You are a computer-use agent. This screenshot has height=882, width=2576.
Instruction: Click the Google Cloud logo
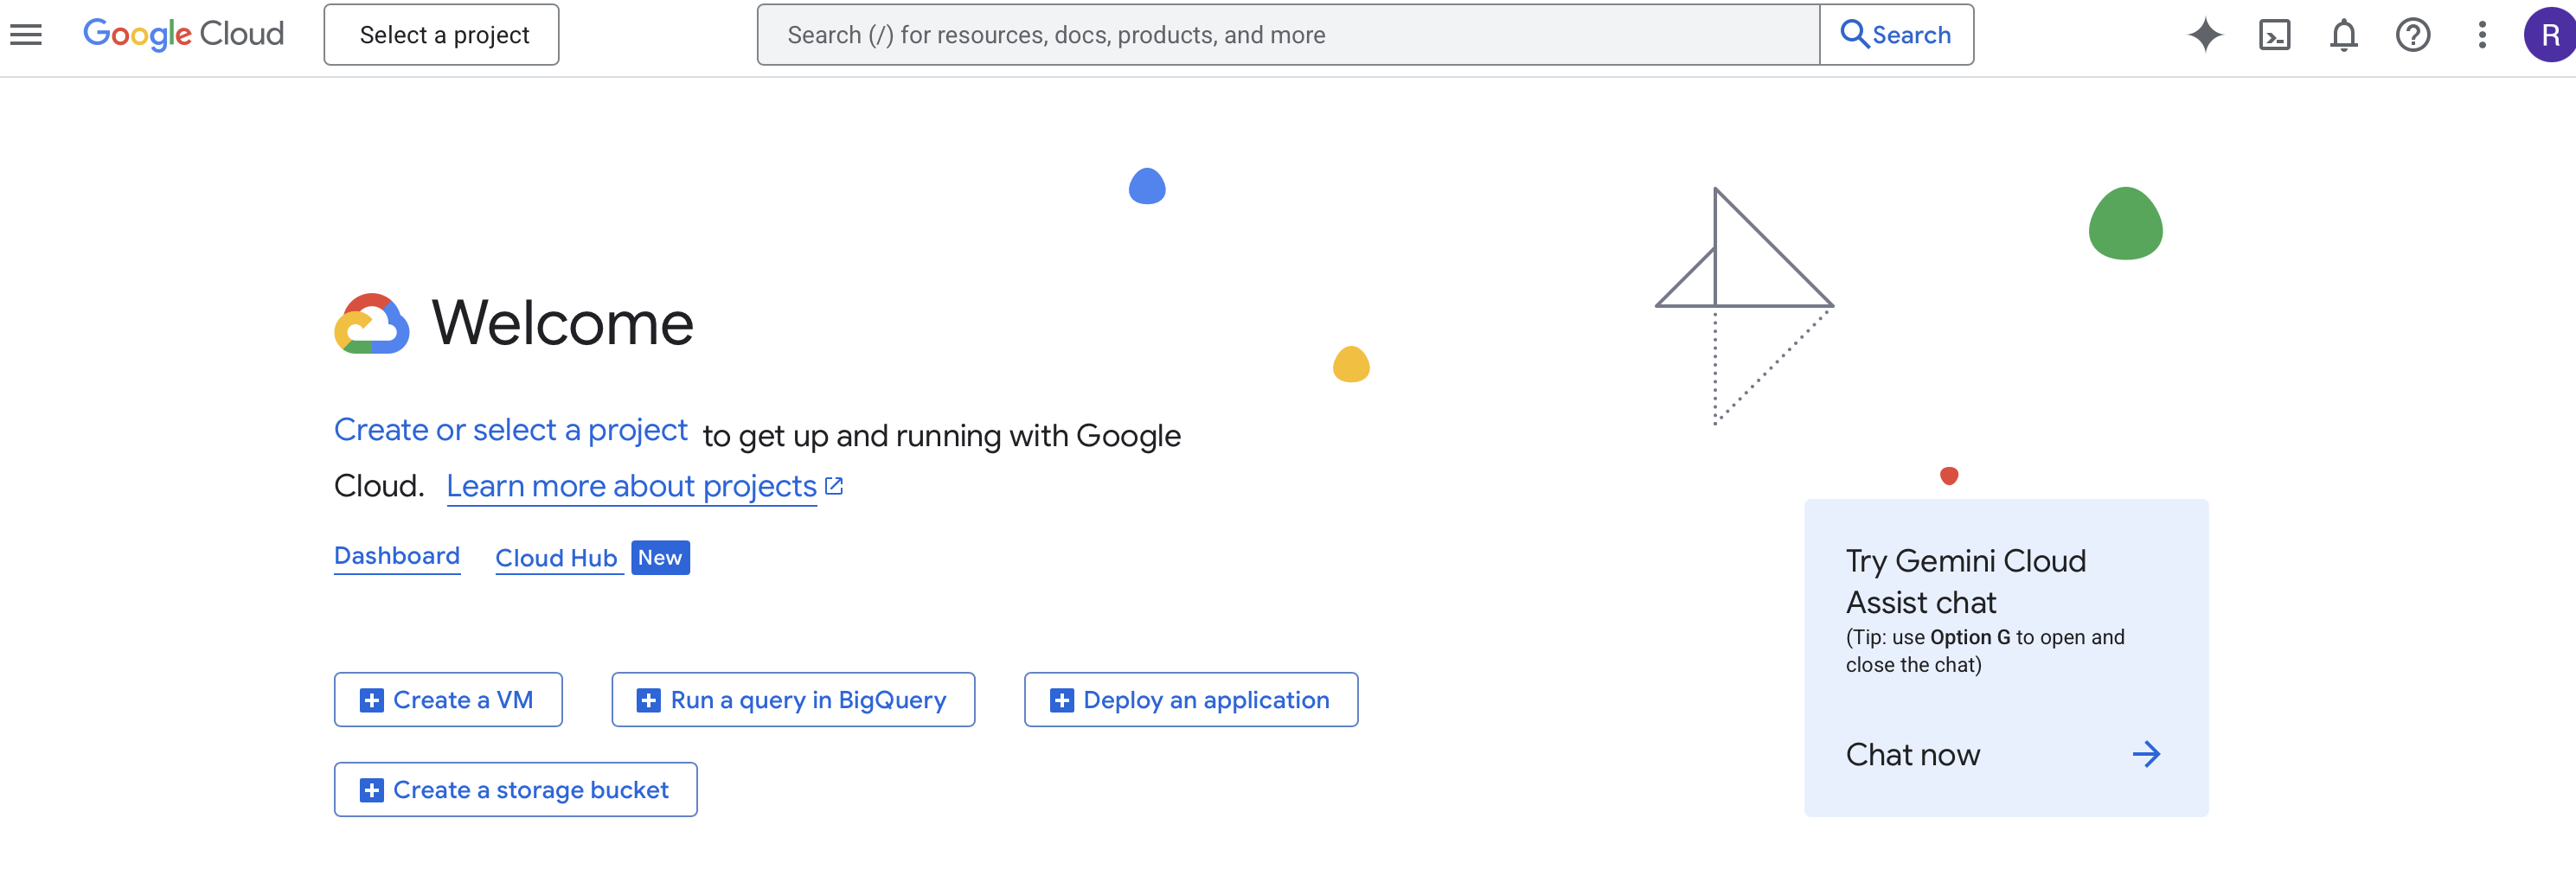coord(183,34)
